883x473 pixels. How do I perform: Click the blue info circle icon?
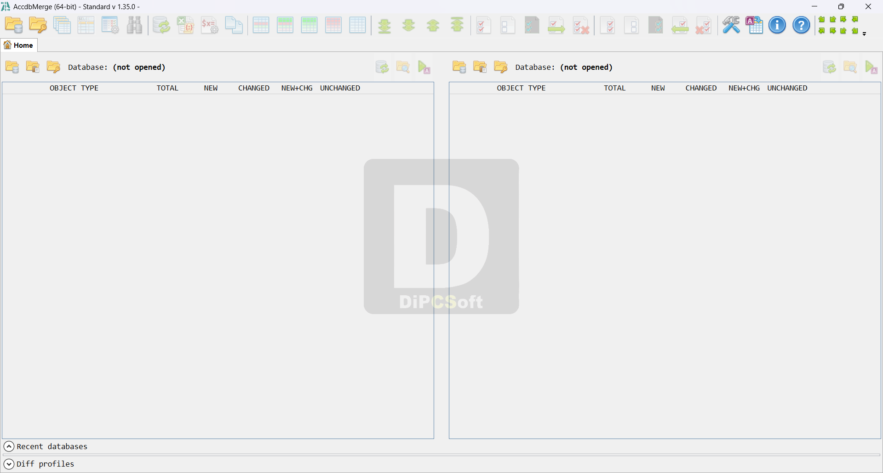click(x=777, y=25)
